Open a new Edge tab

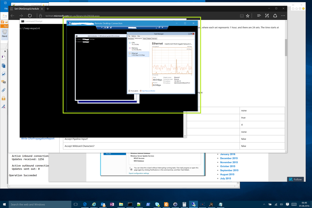tap(48, 9)
